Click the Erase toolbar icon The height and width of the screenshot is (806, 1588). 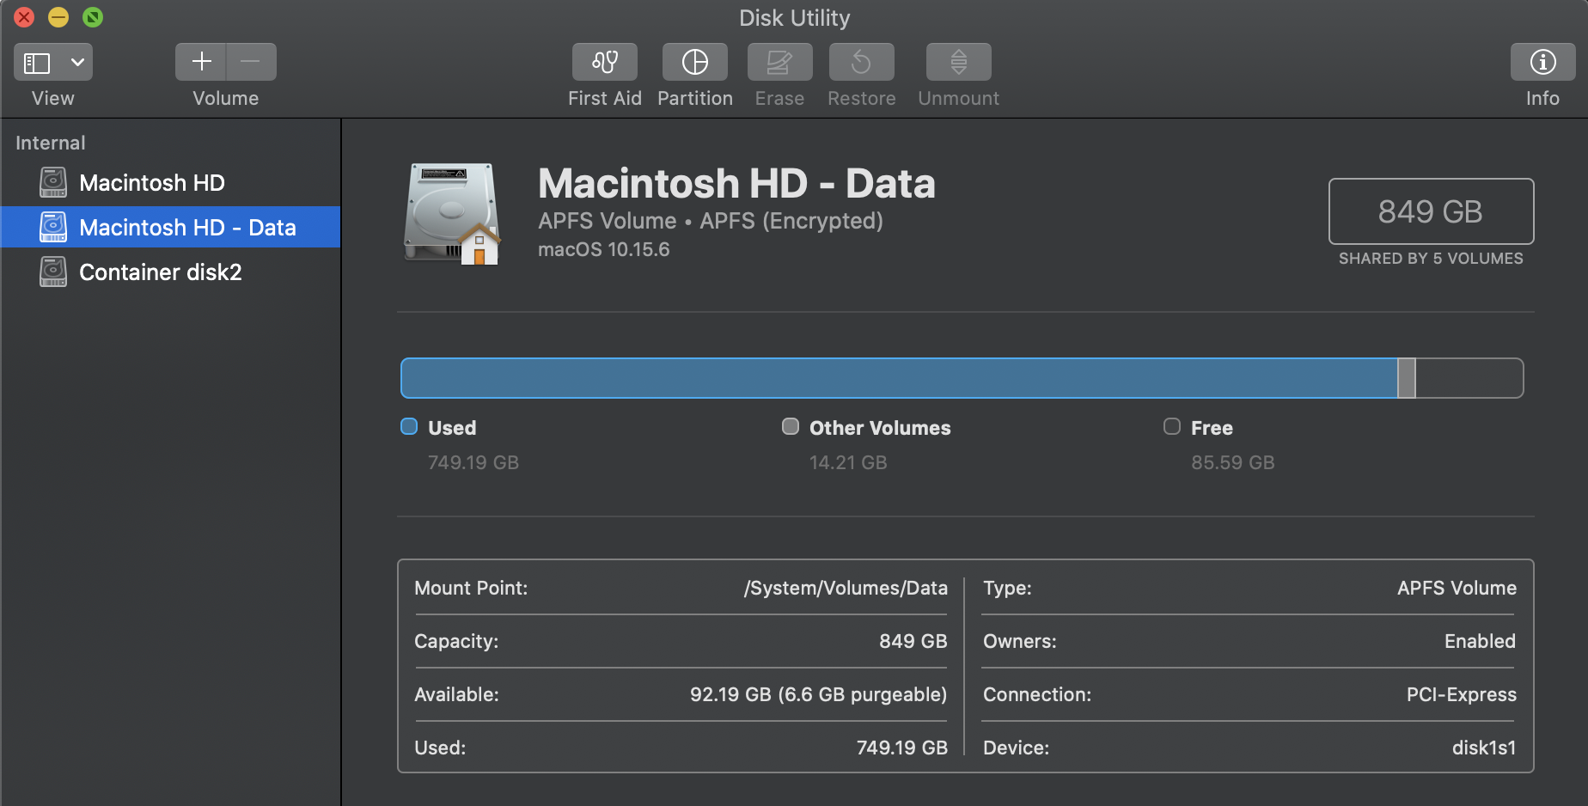point(779,62)
